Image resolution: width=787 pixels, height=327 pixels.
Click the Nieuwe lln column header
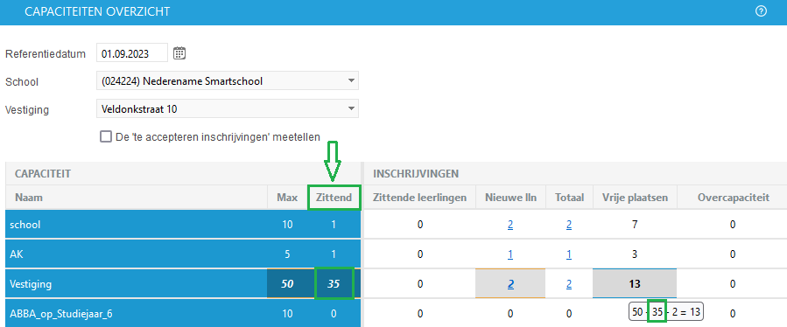[510, 198]
